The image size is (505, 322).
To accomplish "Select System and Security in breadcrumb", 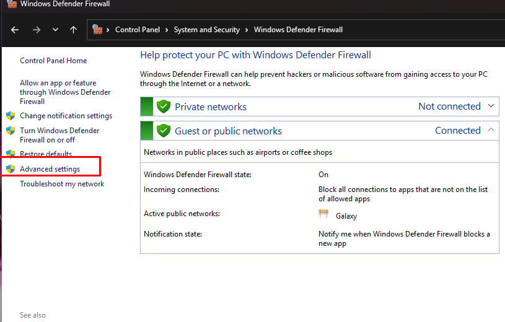I will point(206,30).
